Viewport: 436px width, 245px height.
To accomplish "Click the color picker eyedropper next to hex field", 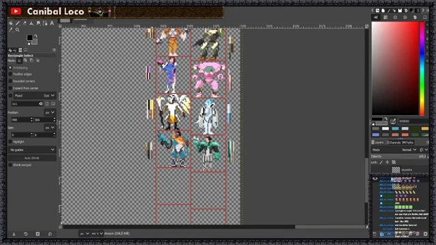I will tap(392, 121).
